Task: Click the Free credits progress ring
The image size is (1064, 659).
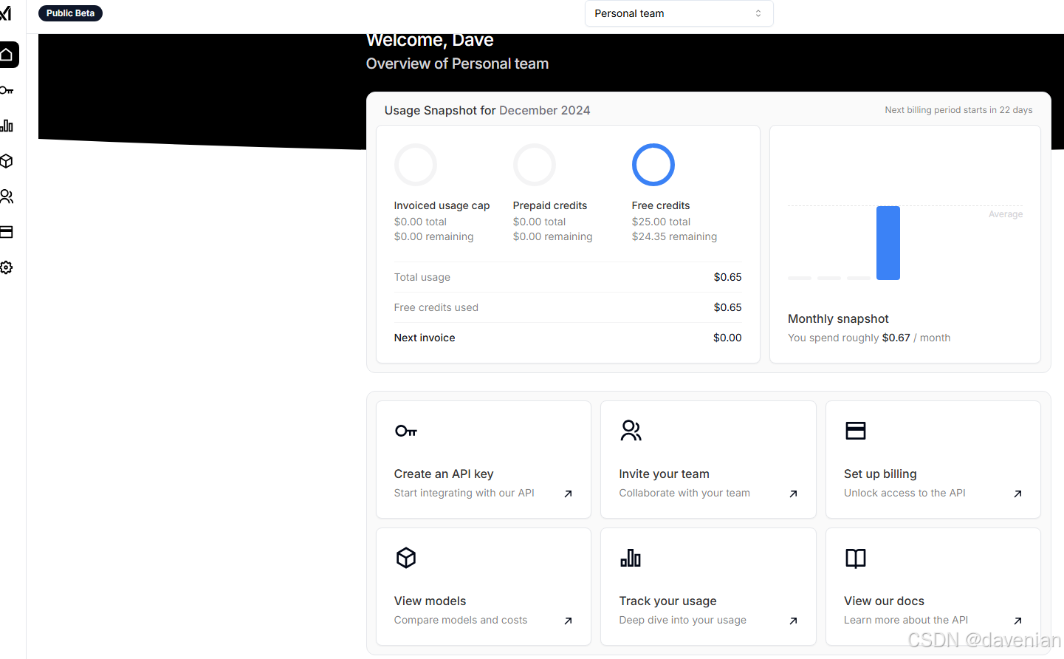Action: coord(653,165)
